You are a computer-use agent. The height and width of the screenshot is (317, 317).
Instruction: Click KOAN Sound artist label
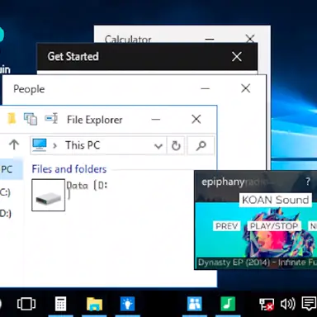pyautogui.click(x=275, y=200)
